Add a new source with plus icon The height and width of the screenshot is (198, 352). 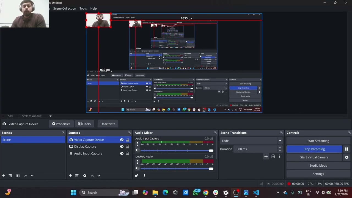pyautogui.click(x=70, y=176)
